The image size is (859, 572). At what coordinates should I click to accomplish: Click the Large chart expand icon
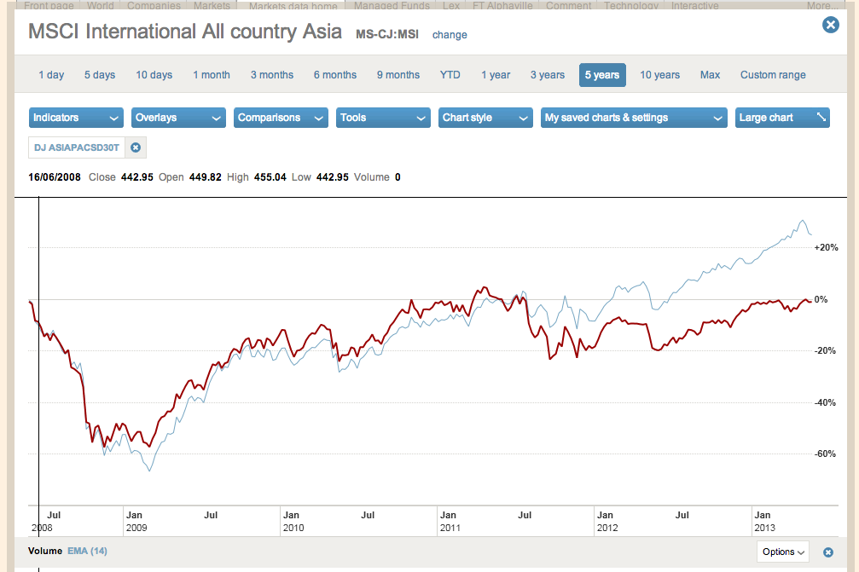[821, 118]
